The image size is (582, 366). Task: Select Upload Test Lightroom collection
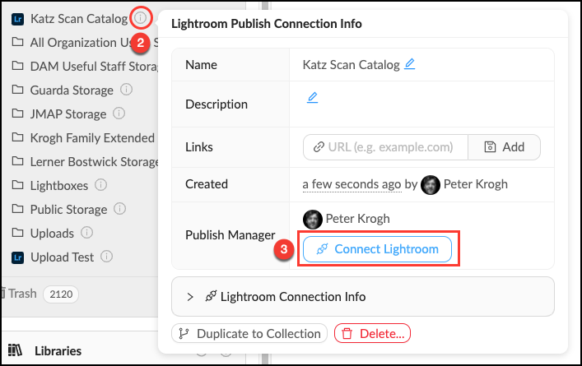click(63, 257)
